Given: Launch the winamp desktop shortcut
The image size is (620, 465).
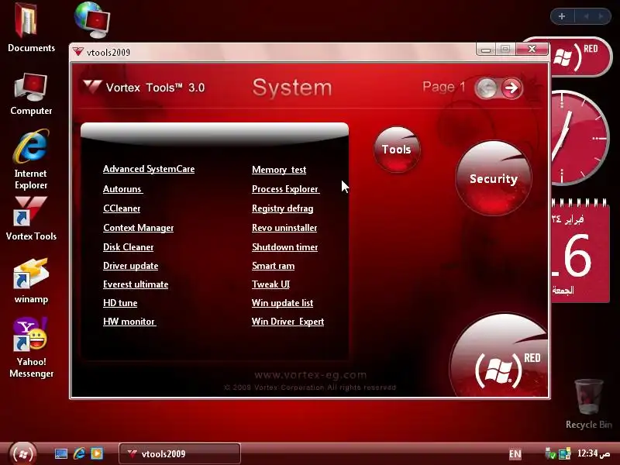Looking at the screenshot, I should point(31,281).
